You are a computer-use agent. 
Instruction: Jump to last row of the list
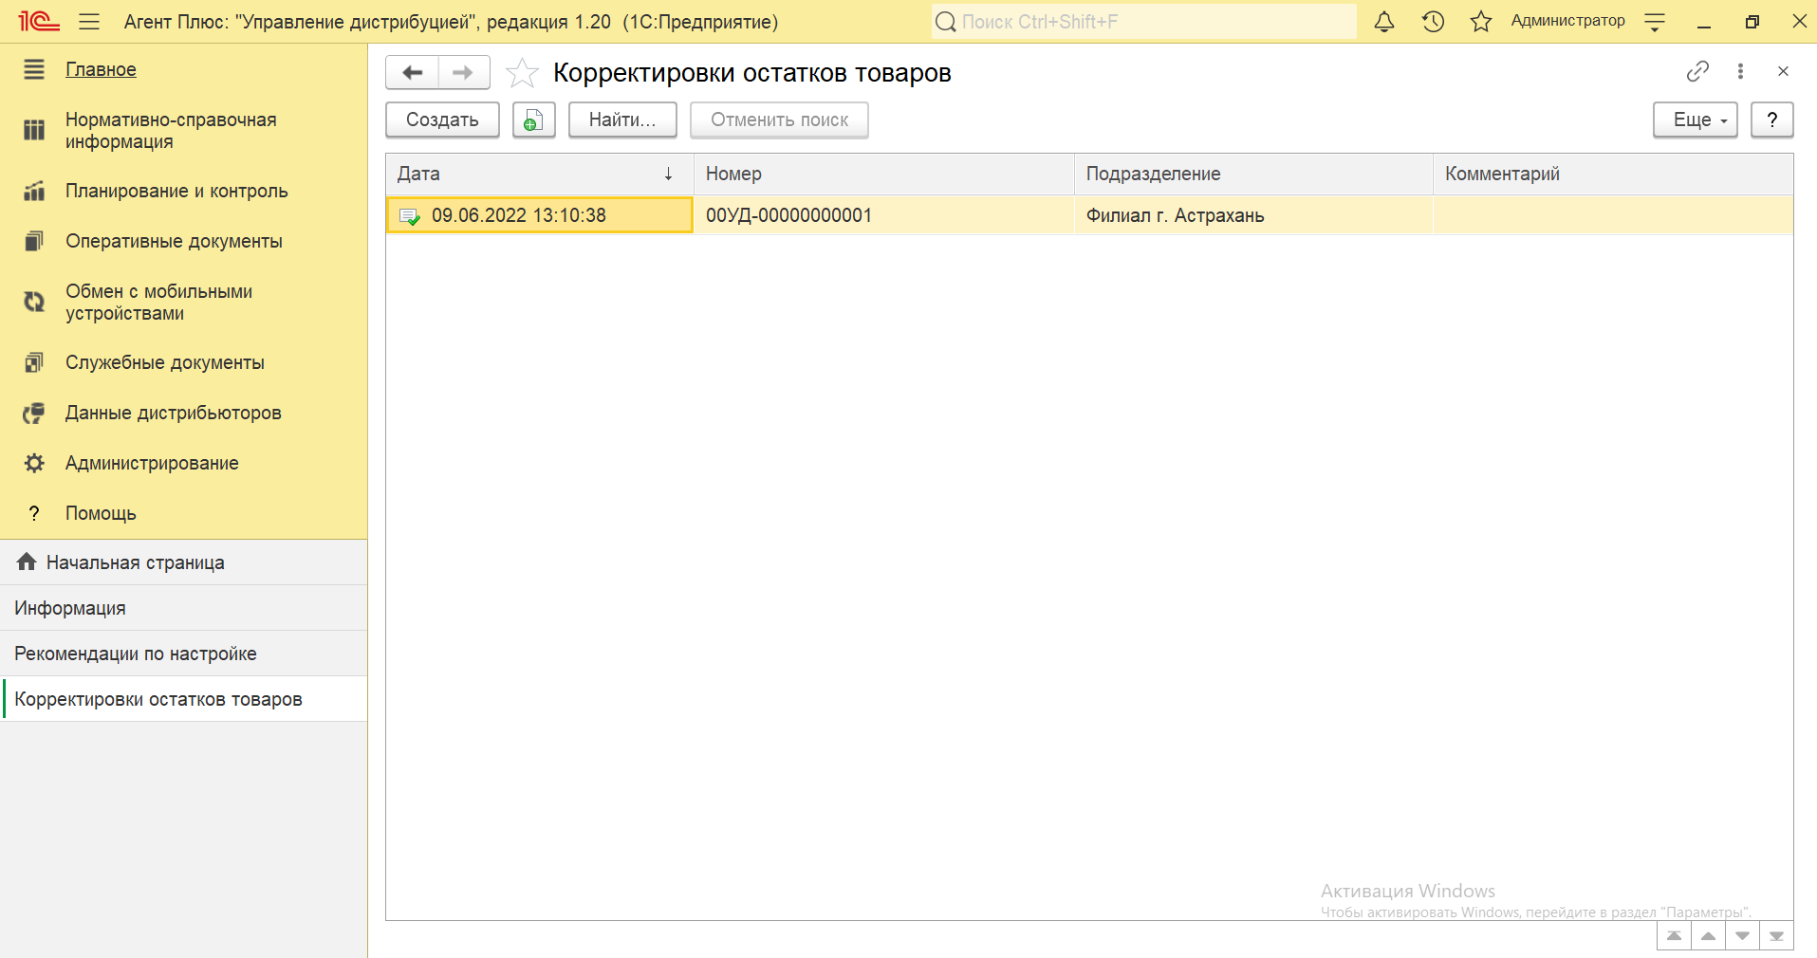[1776, 935]
